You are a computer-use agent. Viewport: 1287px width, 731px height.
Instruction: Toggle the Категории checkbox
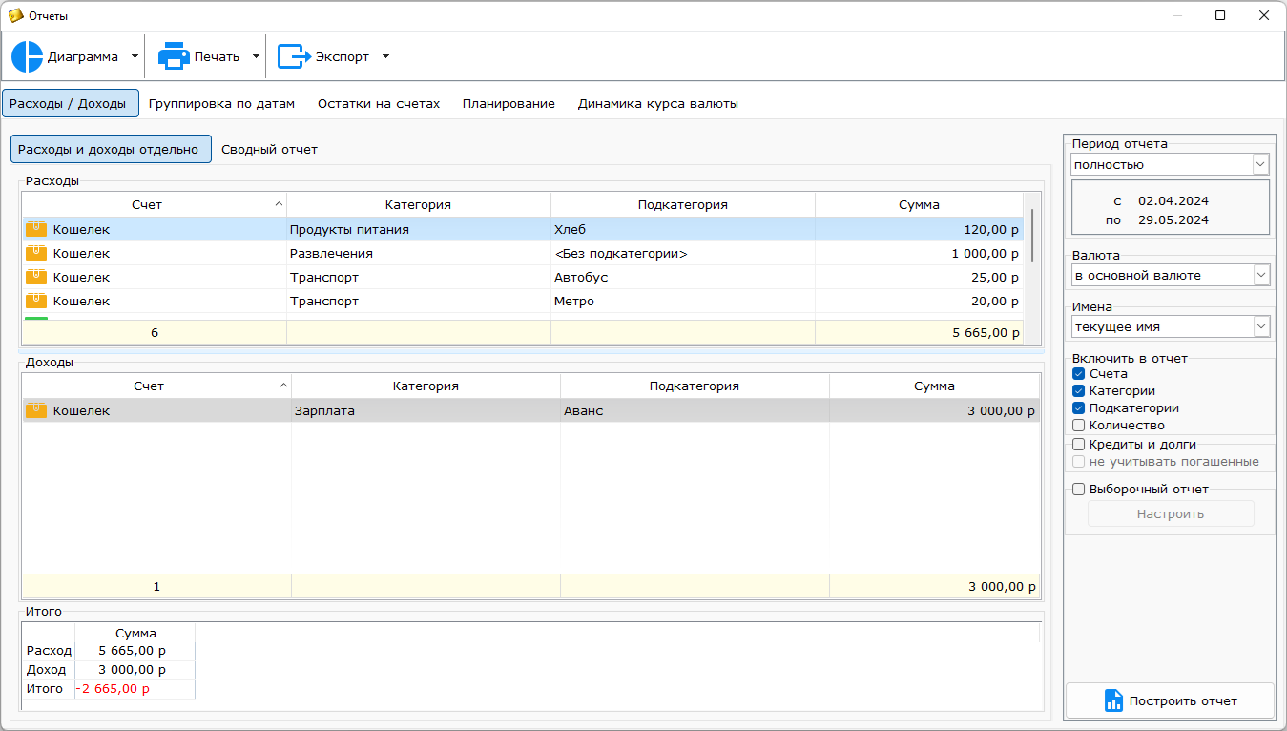1079,391
